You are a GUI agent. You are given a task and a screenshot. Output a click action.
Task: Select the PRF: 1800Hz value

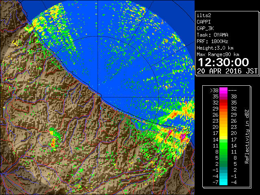click(212, 41)
